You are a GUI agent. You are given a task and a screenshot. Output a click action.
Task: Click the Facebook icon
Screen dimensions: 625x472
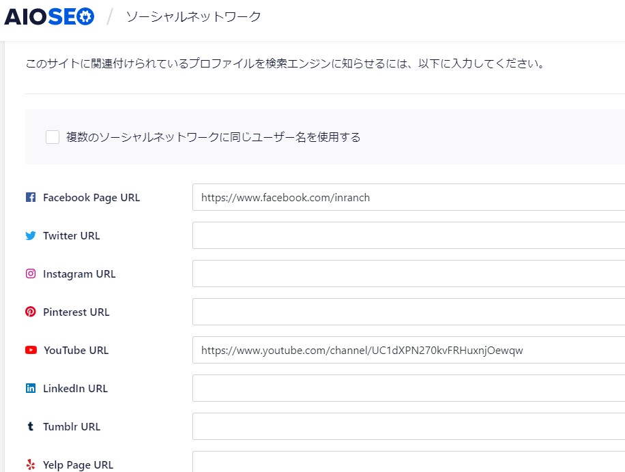pos(31,197)
